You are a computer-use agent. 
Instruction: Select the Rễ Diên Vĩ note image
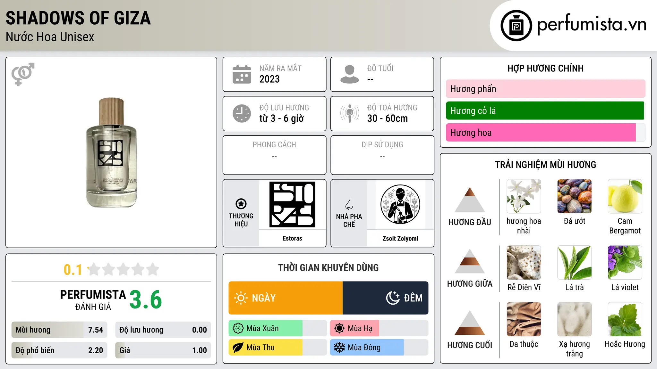524,263
